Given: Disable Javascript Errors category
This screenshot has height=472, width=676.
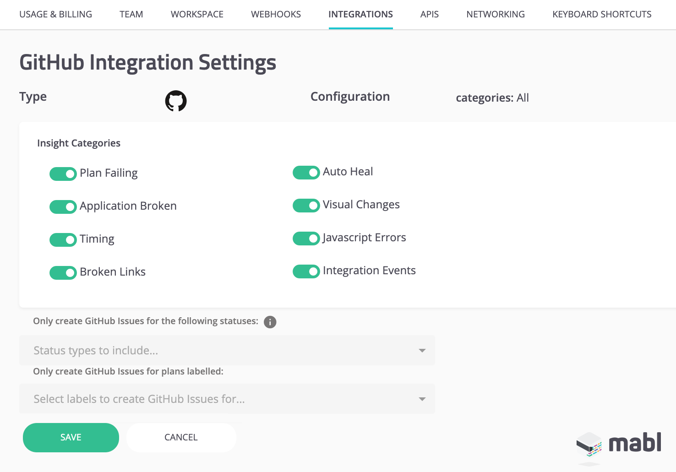Looking at the screenshot, I should [306, 239].
